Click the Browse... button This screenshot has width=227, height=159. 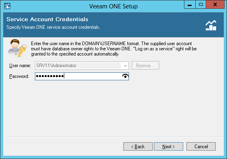pyautogui.click(x=145, y=66)
